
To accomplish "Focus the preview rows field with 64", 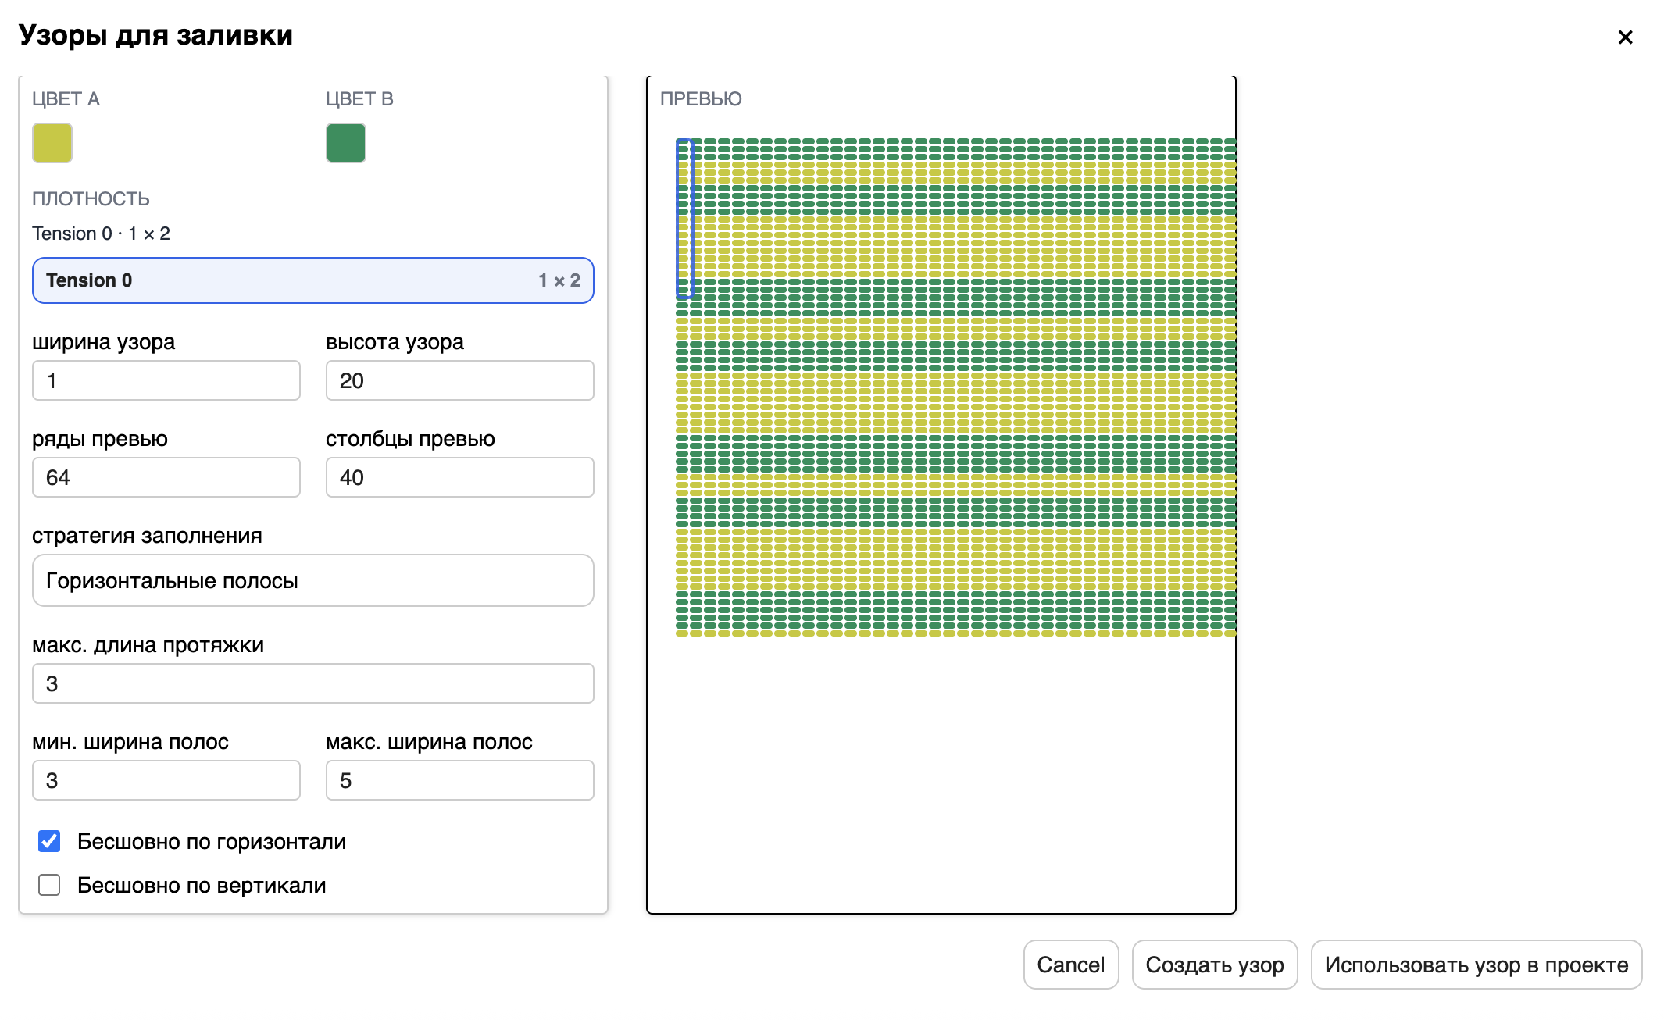I will point(166,477).
